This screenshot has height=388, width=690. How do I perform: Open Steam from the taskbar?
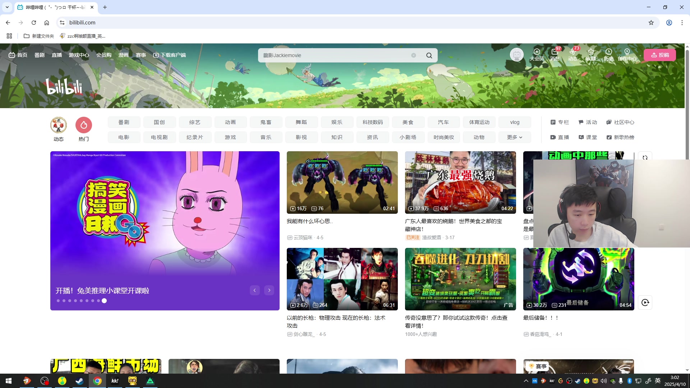pos(79,381)
